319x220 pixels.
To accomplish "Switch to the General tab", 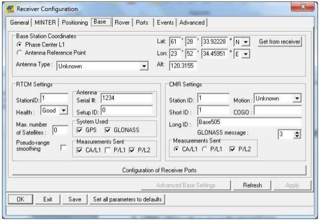I will 19,22.
